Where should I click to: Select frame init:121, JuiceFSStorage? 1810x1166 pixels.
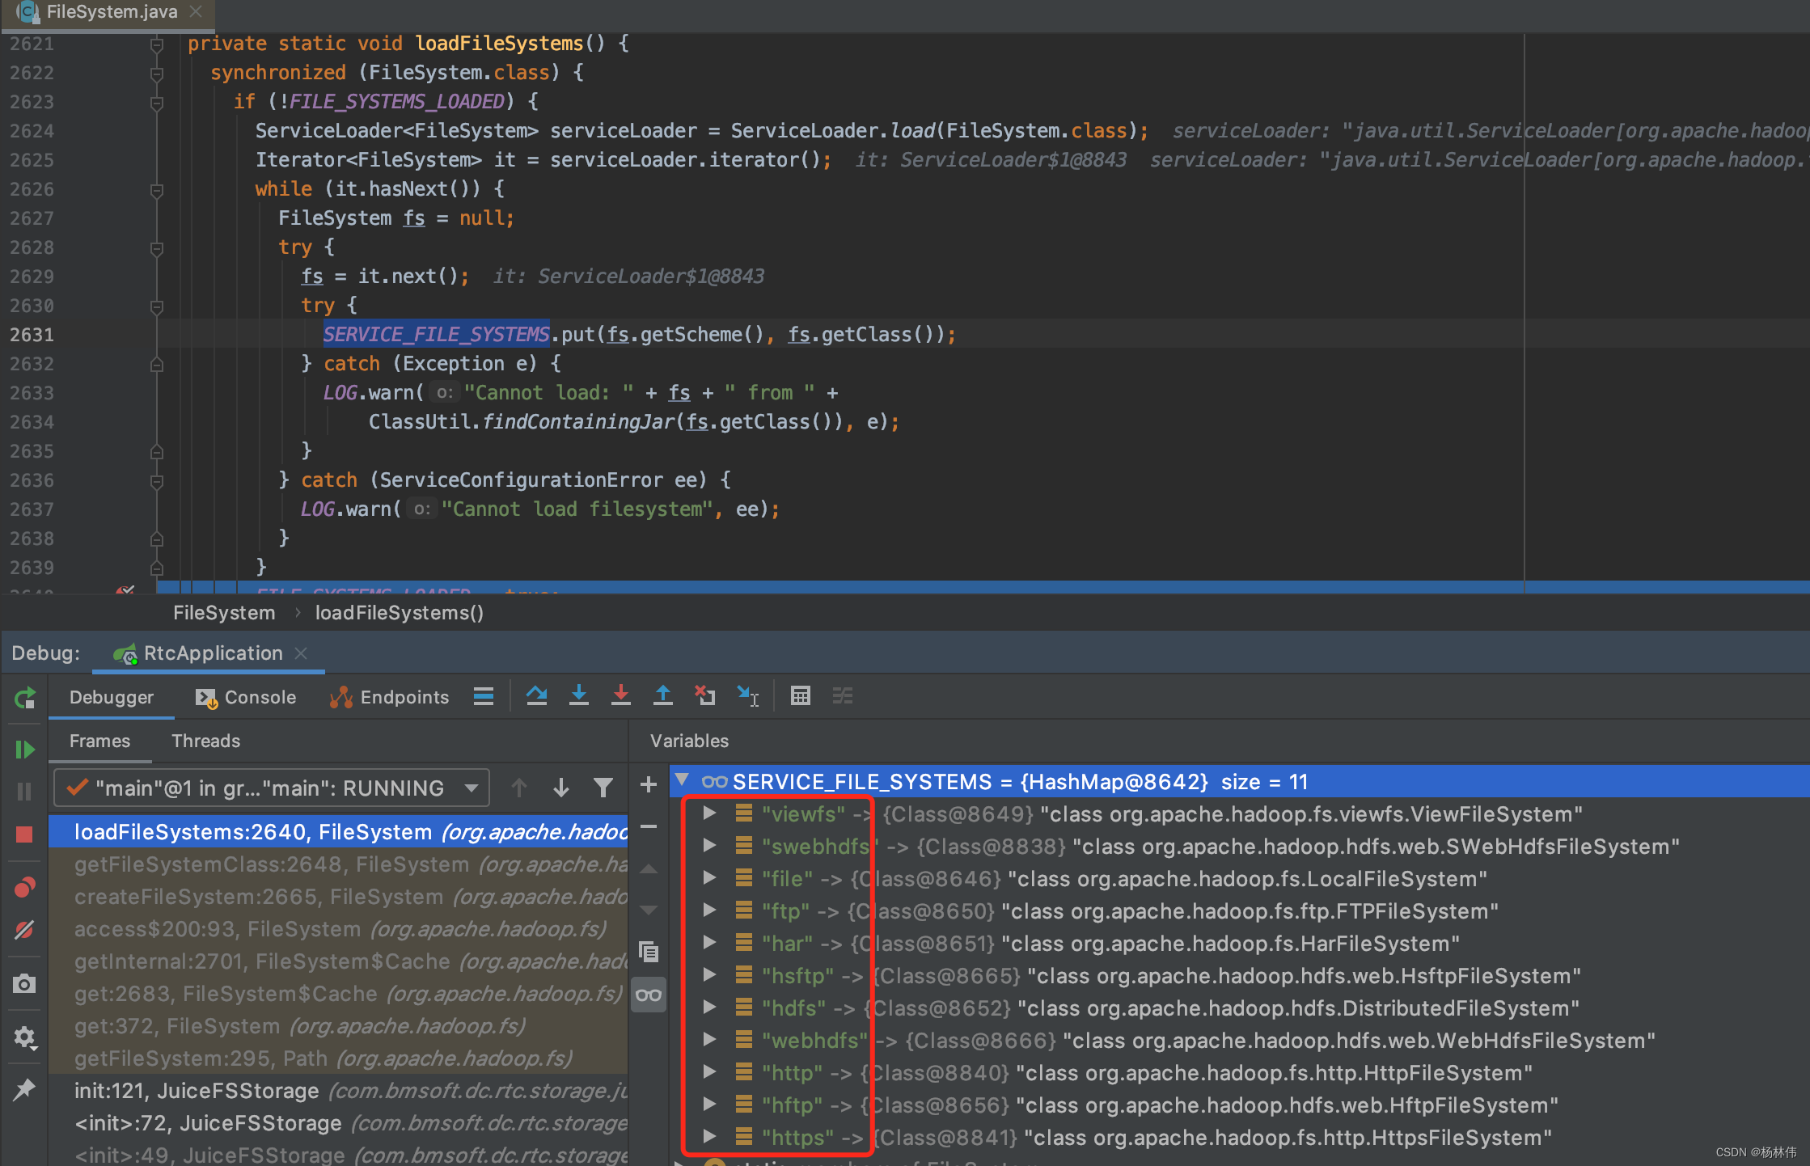[x=338, y=1091]
